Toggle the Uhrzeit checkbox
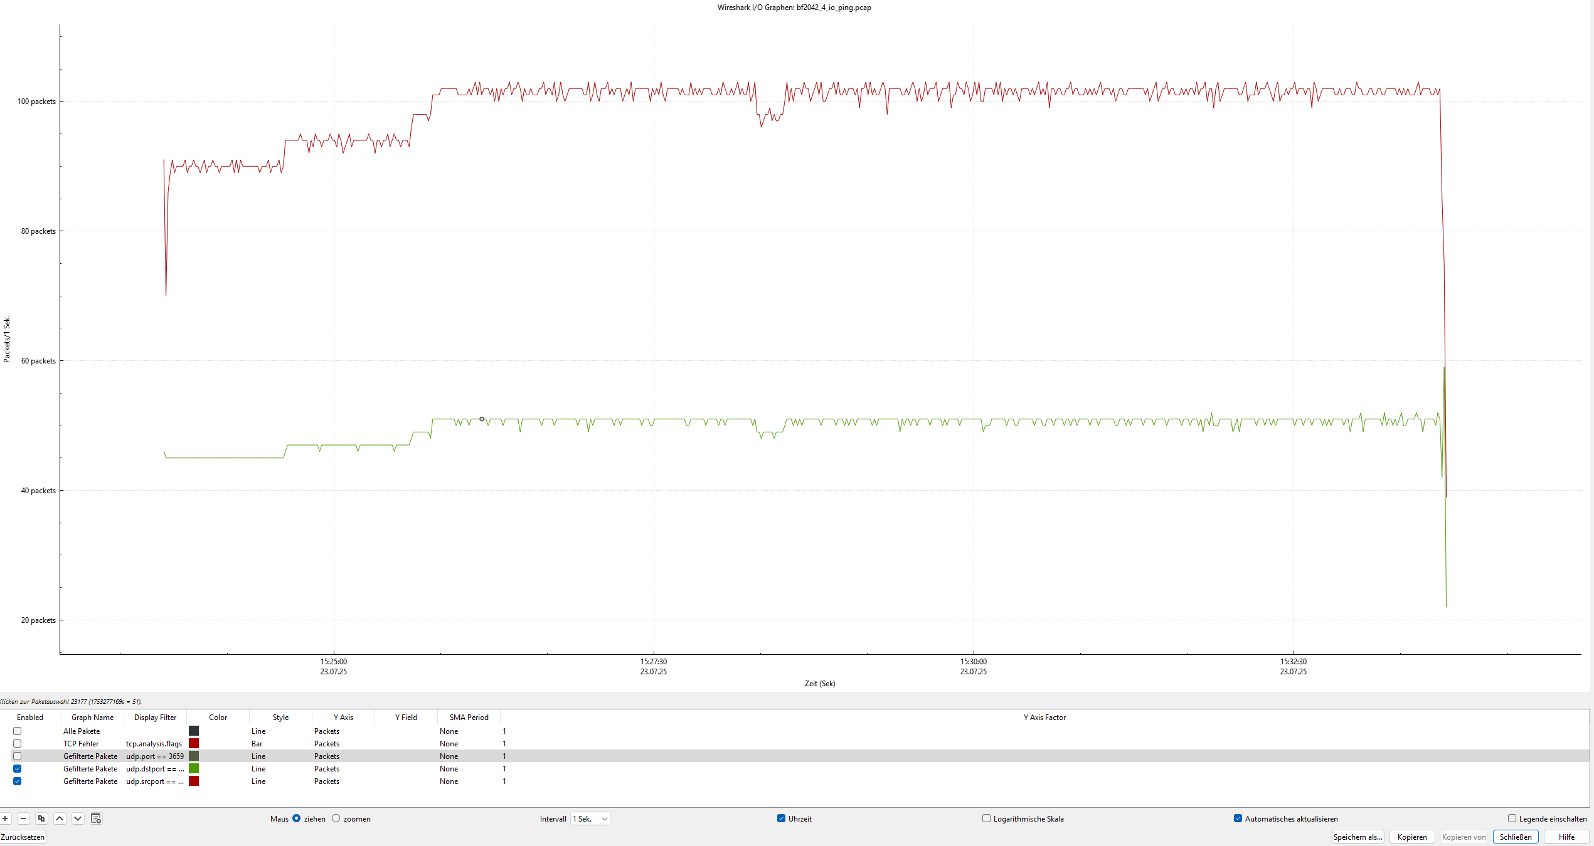The image size is (1594, 846). (x=782, y=818)
